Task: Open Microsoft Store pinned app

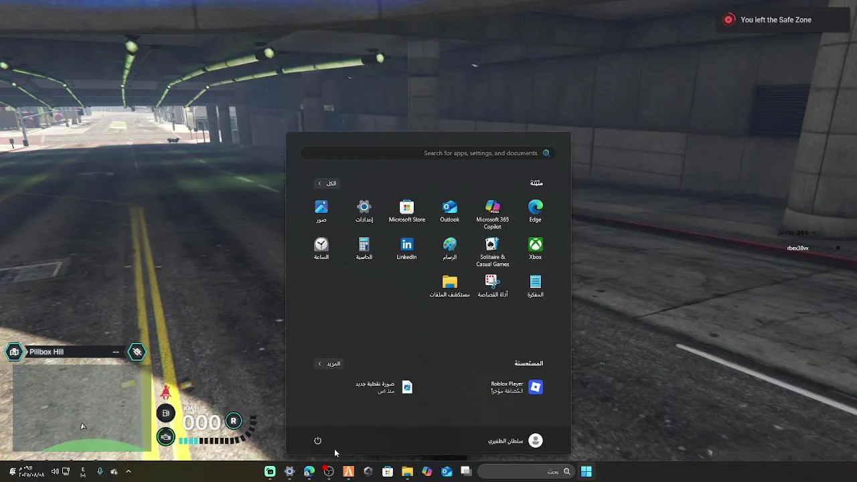Action: [406, 210]
